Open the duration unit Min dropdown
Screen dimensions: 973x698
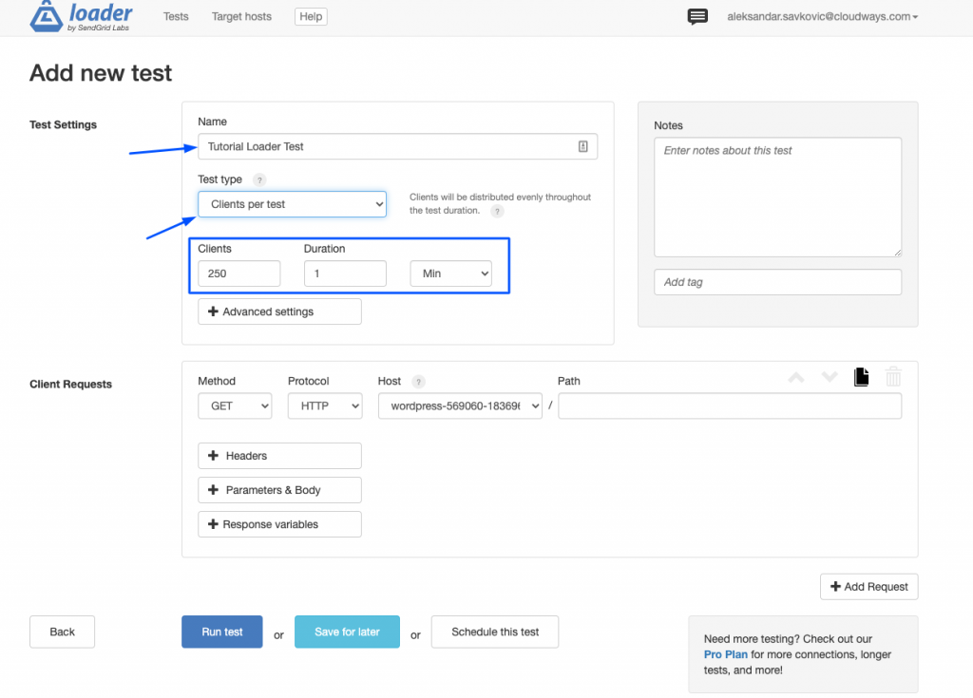coord(450,274)
